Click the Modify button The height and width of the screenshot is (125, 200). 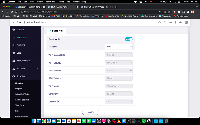[90, 112]
